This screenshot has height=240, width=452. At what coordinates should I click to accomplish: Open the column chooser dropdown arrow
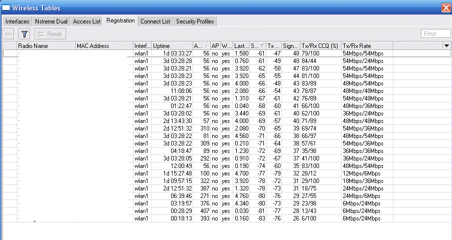pos(446,45)
